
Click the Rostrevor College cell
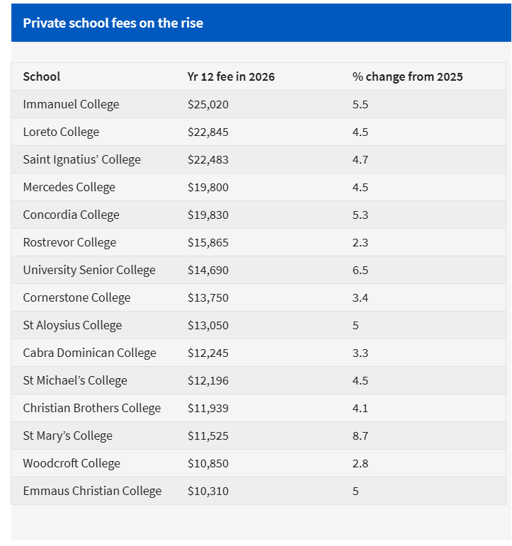(x=69, y=242)
